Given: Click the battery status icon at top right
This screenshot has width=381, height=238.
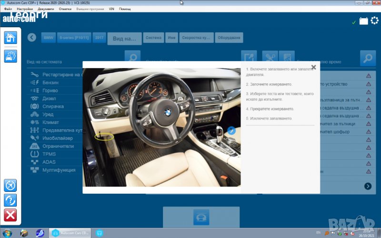Looking at the screenshot, I should 363,21.
